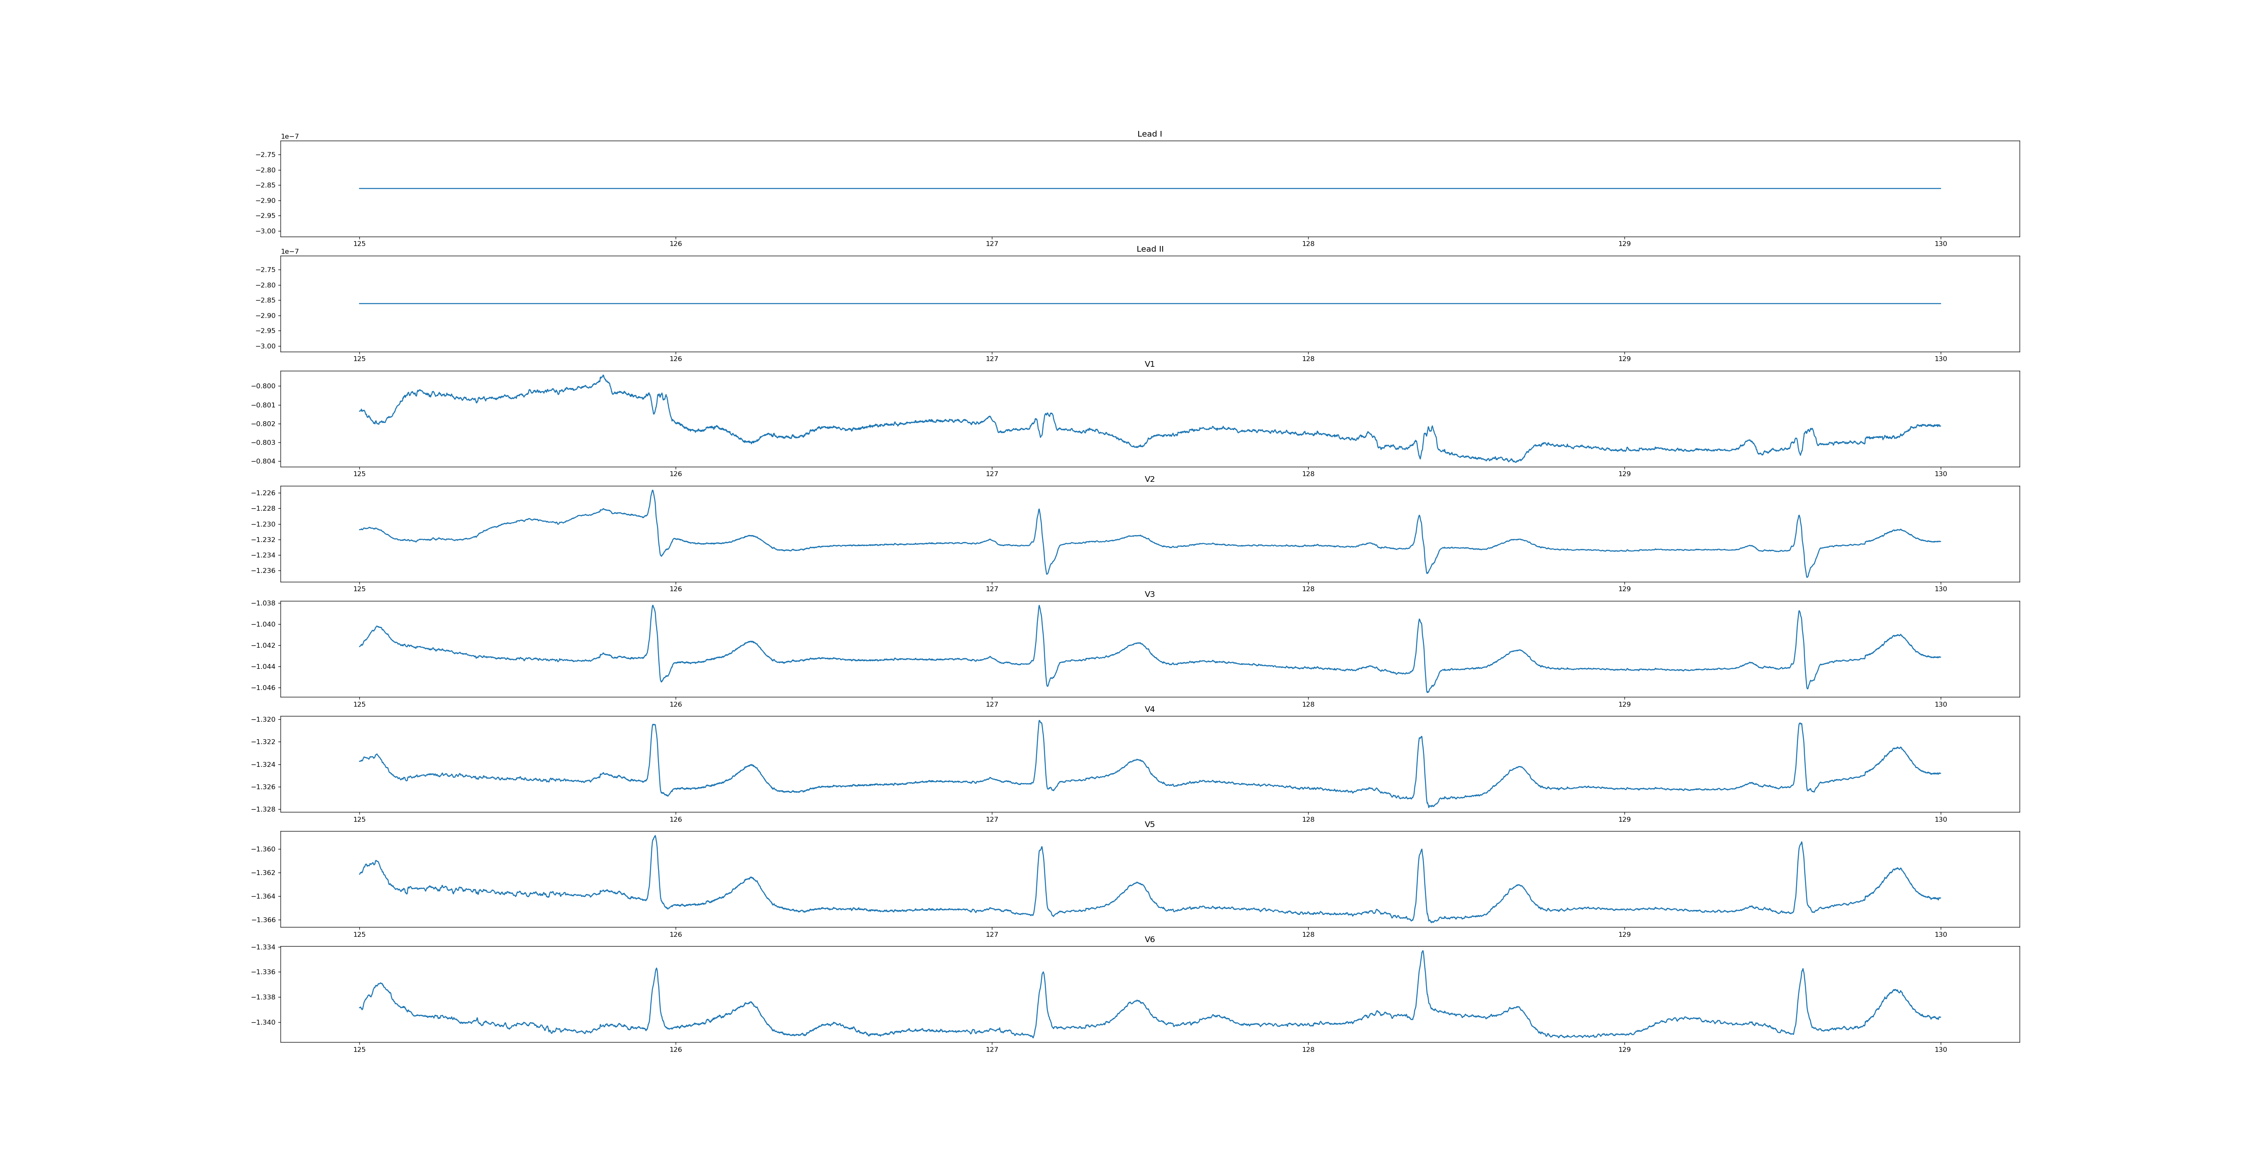
Task: Click the 130 tick label under V6 plot
Action: (x=1940, y=1049)
